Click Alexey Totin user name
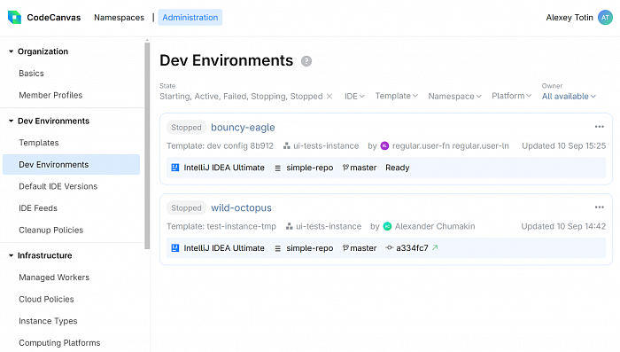 pos(570,18)
